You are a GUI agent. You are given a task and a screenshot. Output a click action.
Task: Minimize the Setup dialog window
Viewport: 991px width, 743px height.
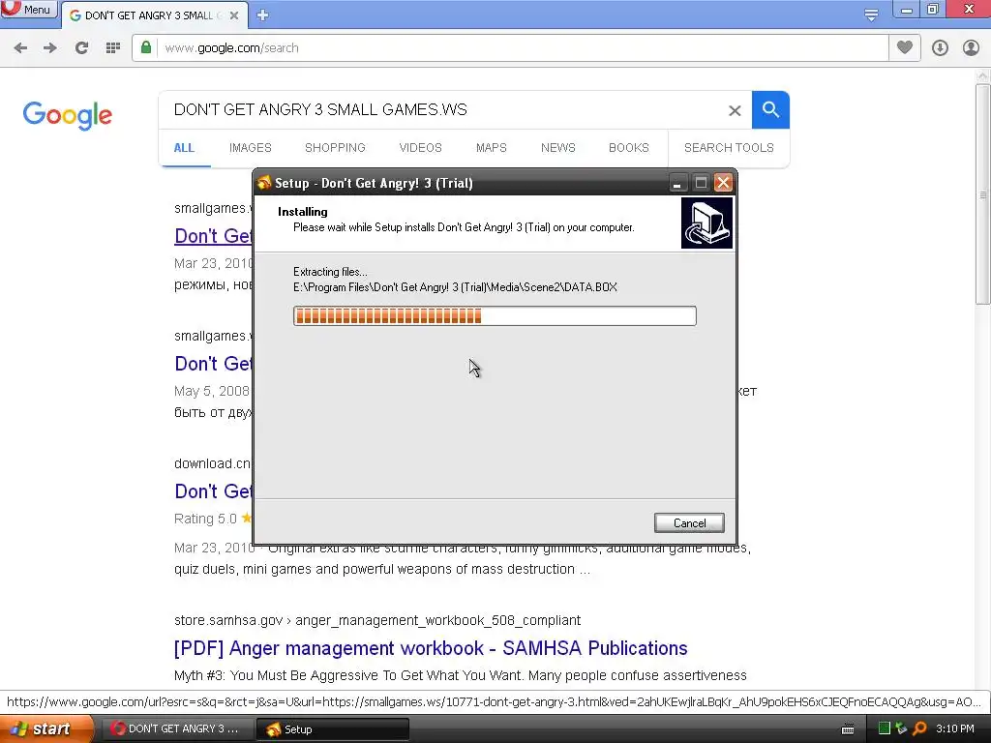click(676, 183)
